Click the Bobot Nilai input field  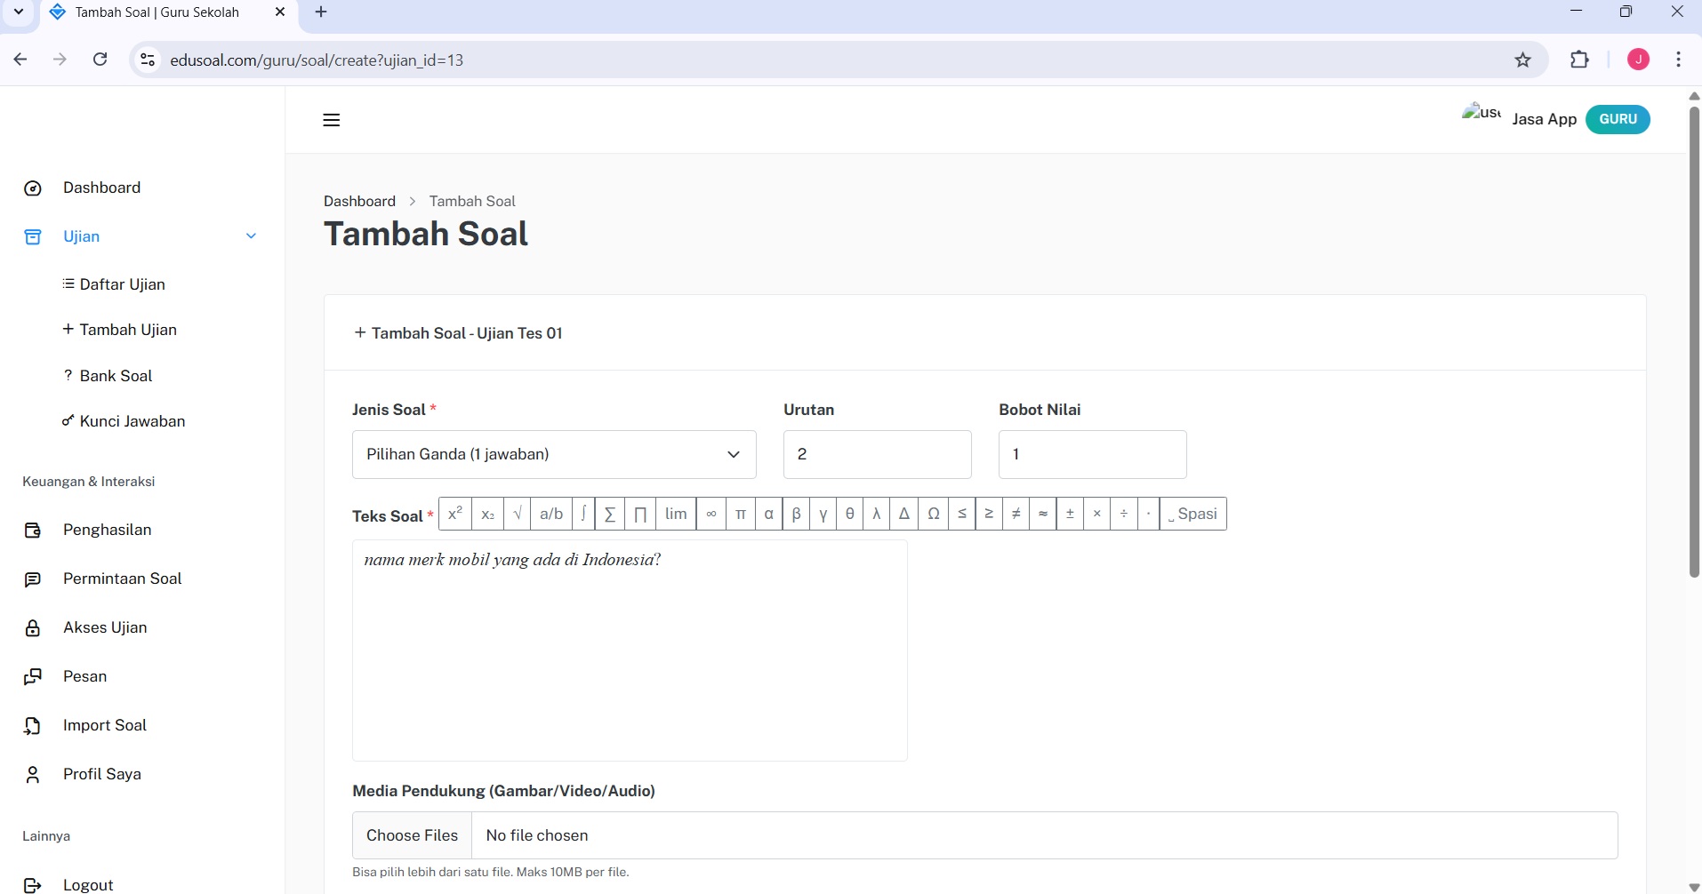[1092, 454]
